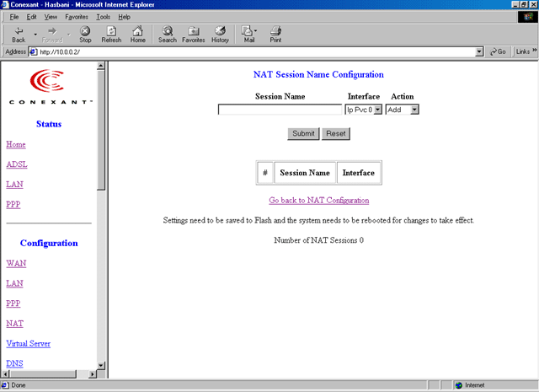This screenshot has width=539, height=392.
Task: Print the page with the Print icon
Action: [275, 35]
